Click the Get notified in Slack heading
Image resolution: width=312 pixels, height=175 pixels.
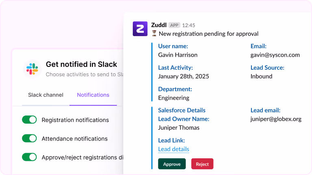point(81,64)
